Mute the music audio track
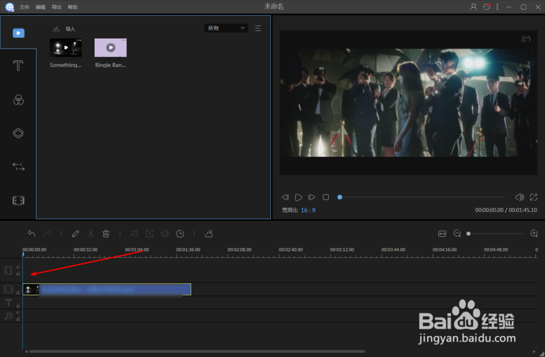The image size is (545, 357). (x=18, y=313)
